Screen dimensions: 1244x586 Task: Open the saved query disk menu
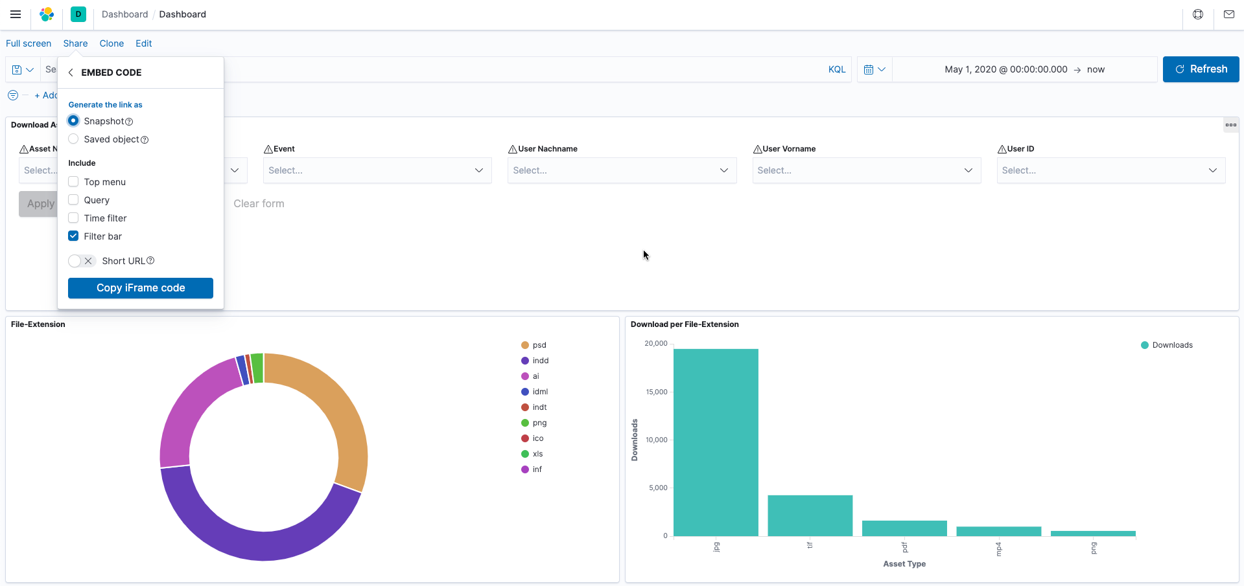tap(23, 69)
